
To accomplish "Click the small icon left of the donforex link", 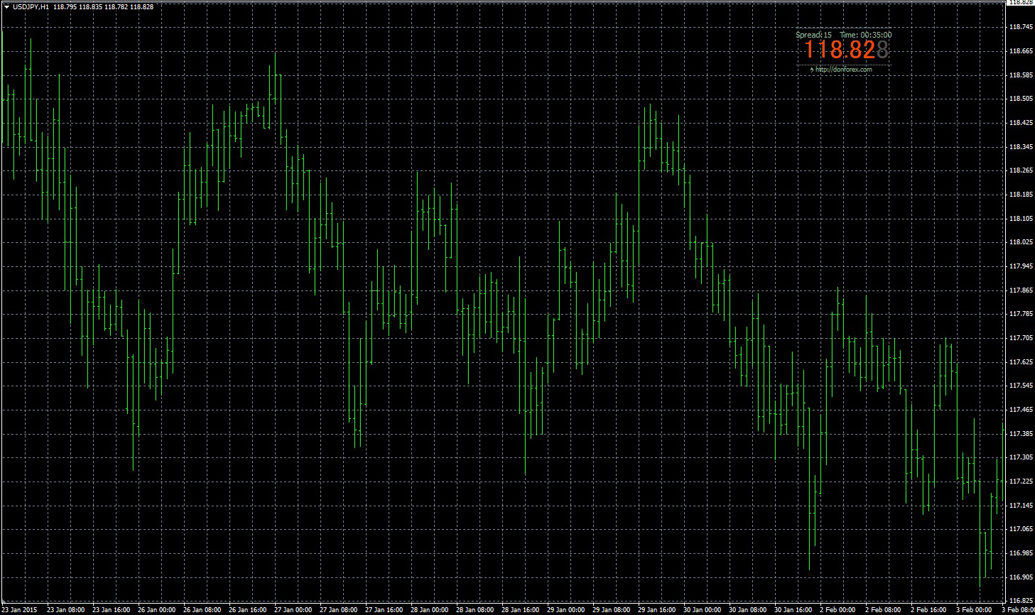I will point(811,70).
